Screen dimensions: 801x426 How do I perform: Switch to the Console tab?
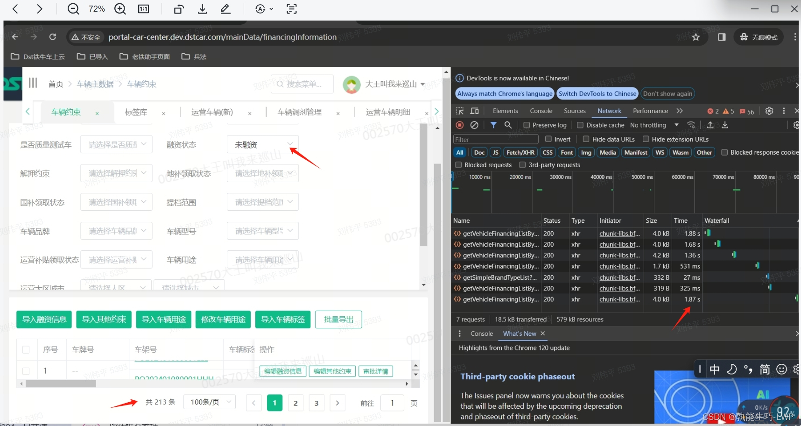coord(541,111)
